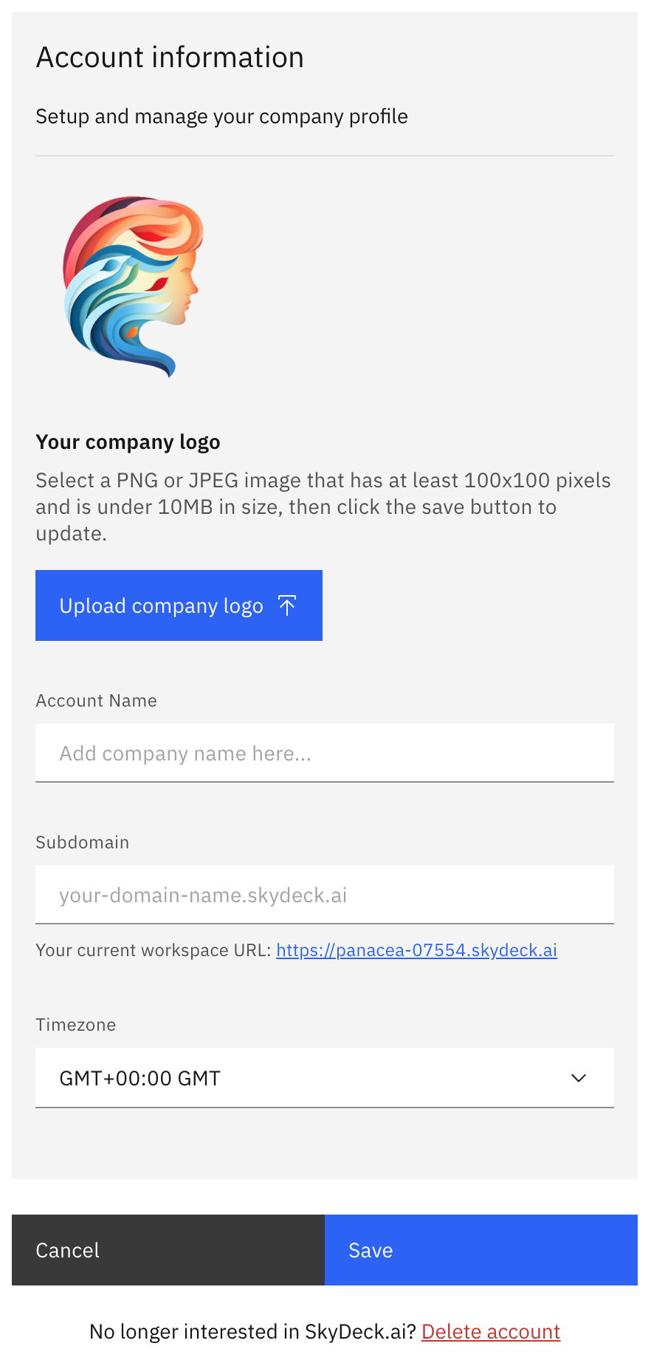Focus the Subdomain input field

tap(325, 894)
